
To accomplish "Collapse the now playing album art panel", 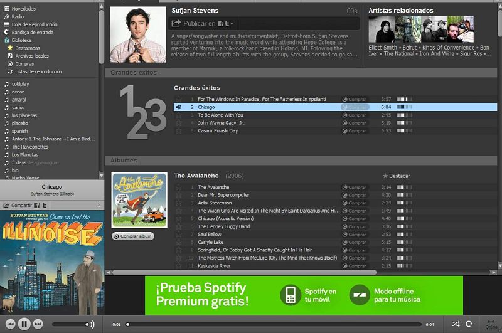I will point(99,205).
